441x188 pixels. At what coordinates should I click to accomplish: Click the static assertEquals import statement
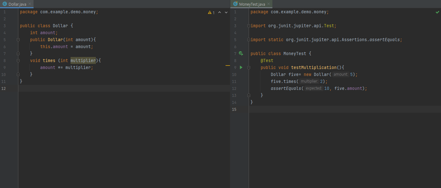coord(326,40)
